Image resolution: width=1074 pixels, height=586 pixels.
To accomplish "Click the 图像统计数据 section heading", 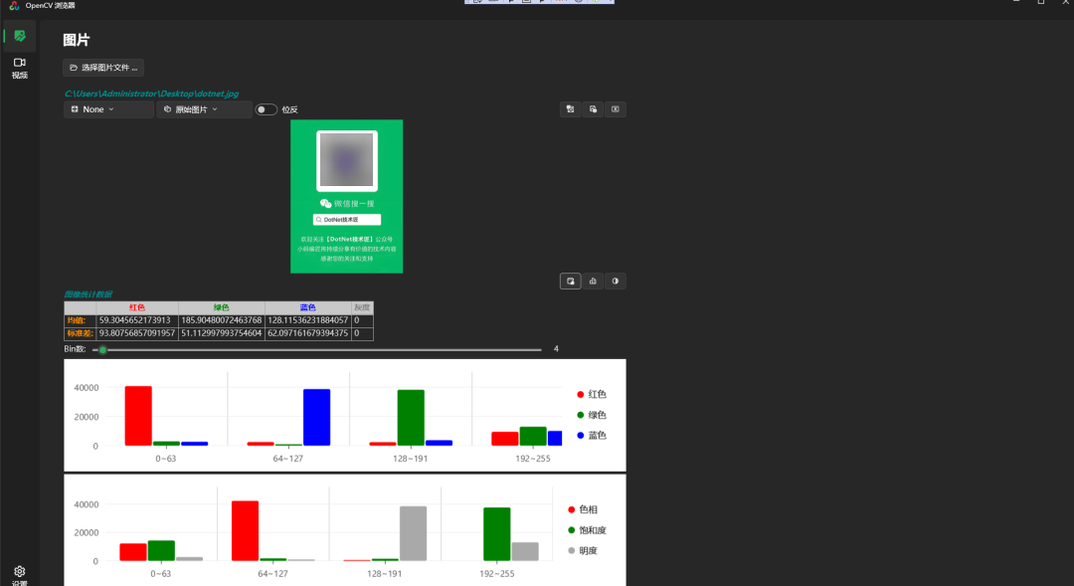I will click(x=88, y=294).
